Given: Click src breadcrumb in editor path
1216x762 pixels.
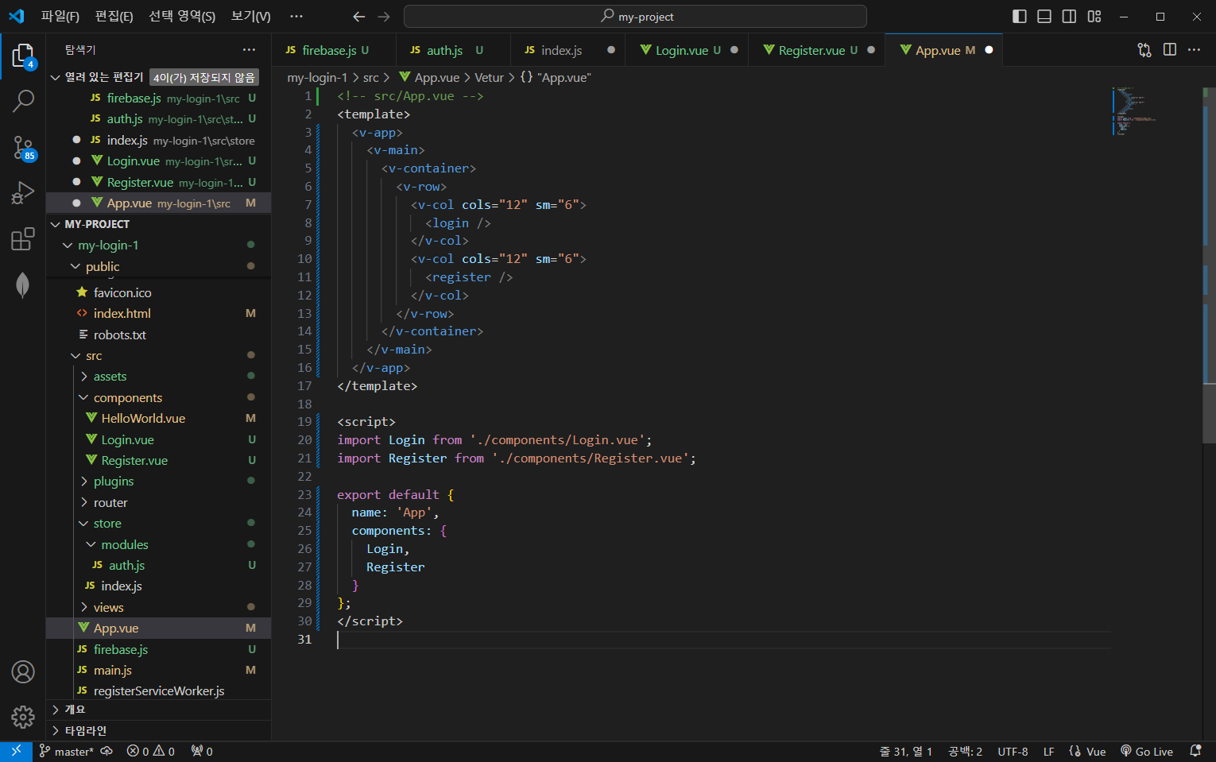Looking at the screenshot, I should click(371, 77).
